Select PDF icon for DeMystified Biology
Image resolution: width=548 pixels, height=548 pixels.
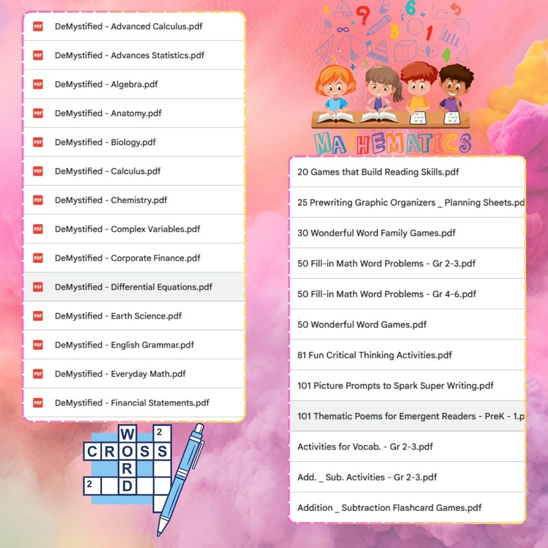[38, 142]
